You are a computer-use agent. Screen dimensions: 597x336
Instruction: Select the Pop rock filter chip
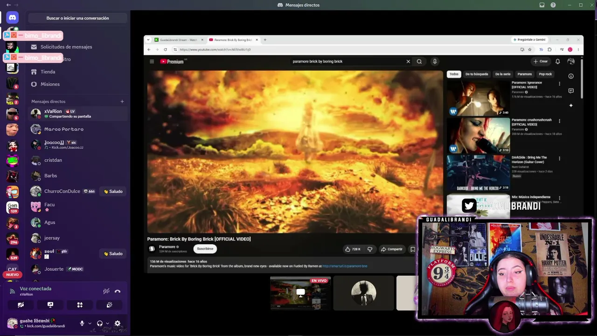pyautogui.click(x=545, y=74)
